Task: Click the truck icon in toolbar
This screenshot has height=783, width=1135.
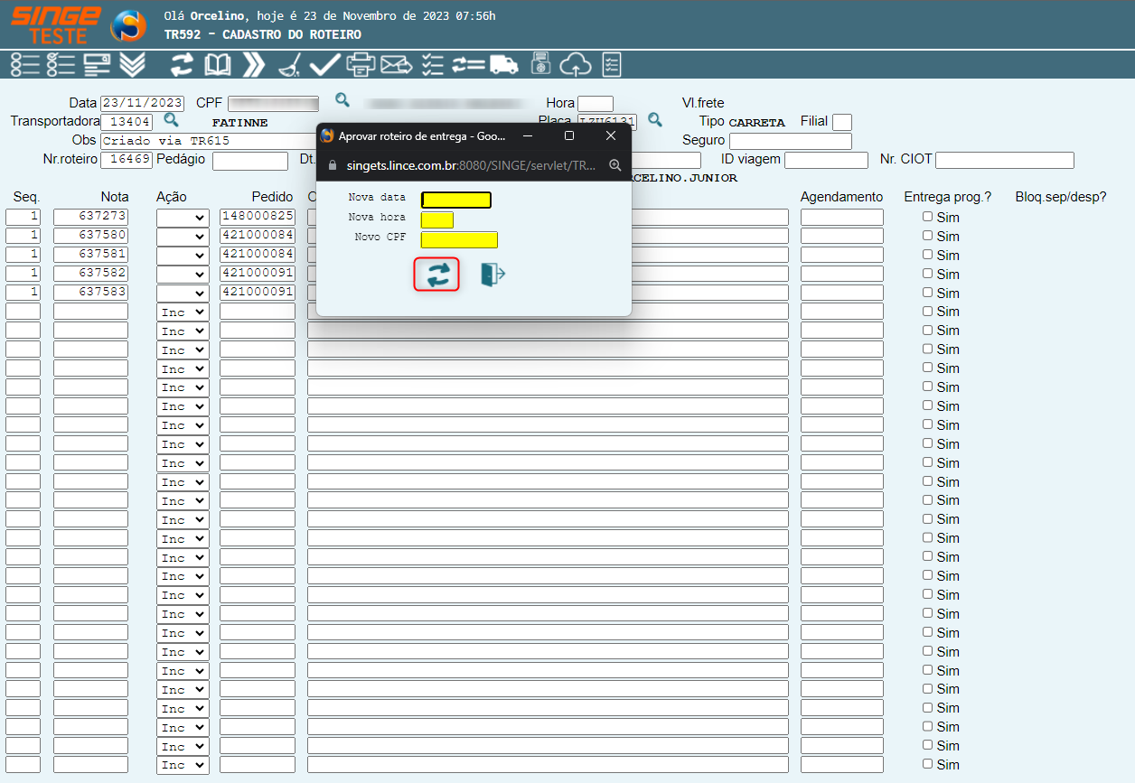Action: pos(503,65)
